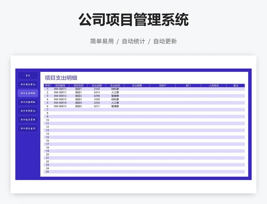Open the 首页 home button in sidebar

point(28,75)
